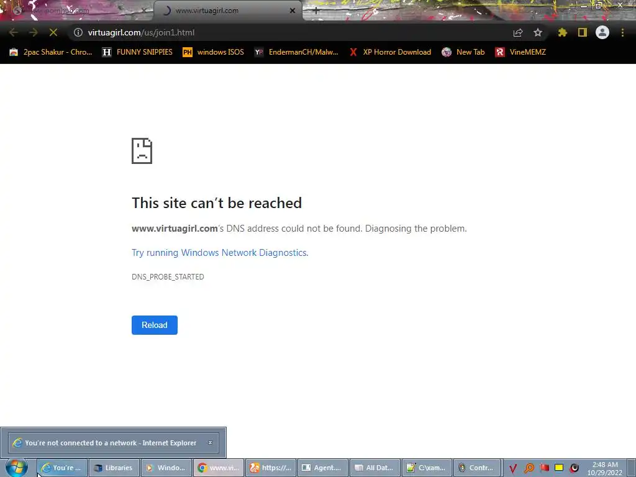Switch to All Dat... taskbar button
The image size is (636, 477).
(x=375, y=468)
